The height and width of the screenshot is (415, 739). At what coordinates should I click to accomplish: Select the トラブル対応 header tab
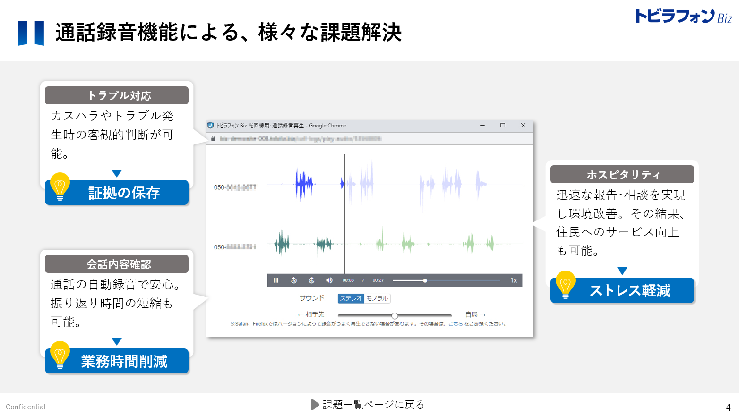pos(116,95)
